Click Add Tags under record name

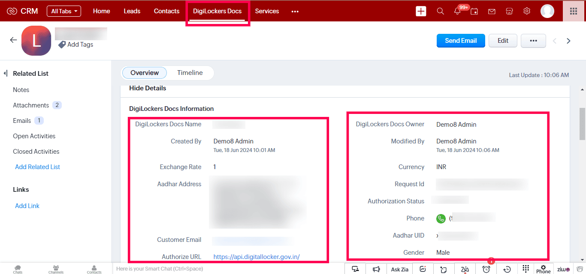pyautogui.click(x=76, y=45)
